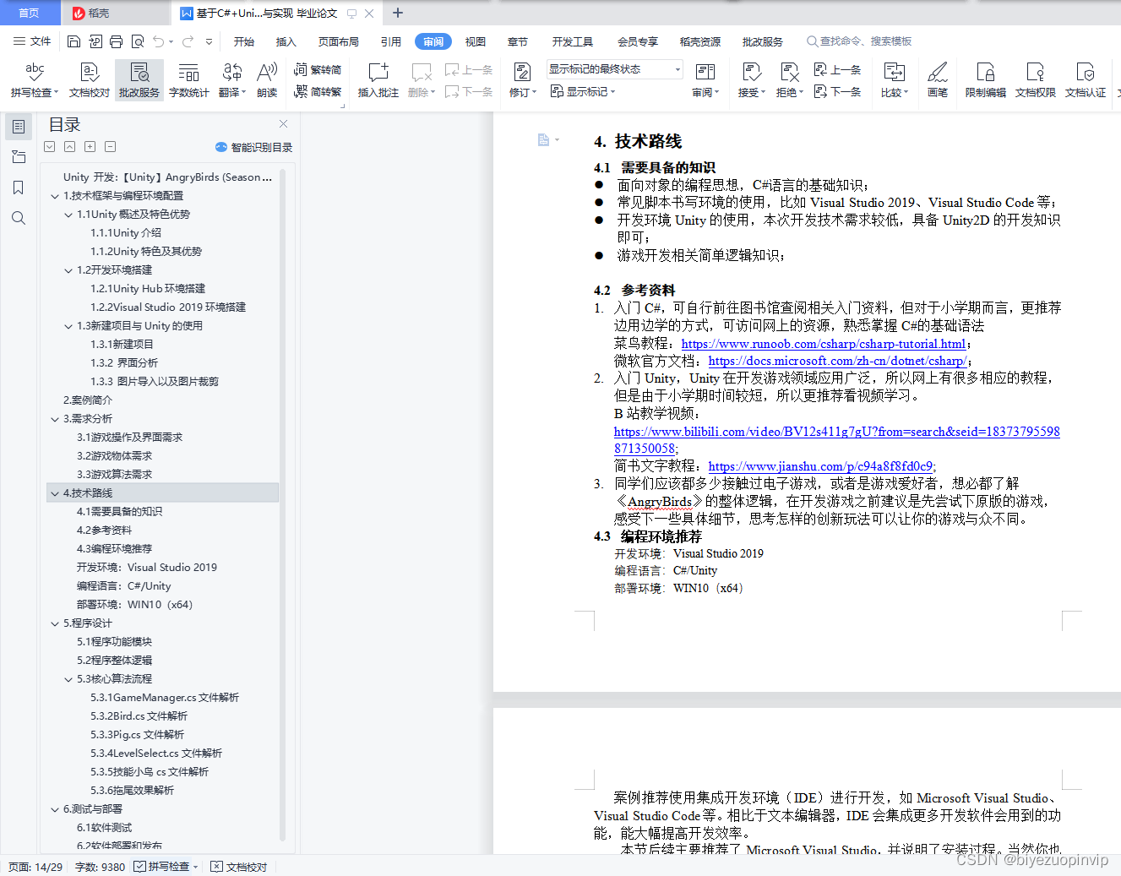Click the outline panel vertical scrollbar
This screenshot has height=876, width=1121.
tap(282, 503)
